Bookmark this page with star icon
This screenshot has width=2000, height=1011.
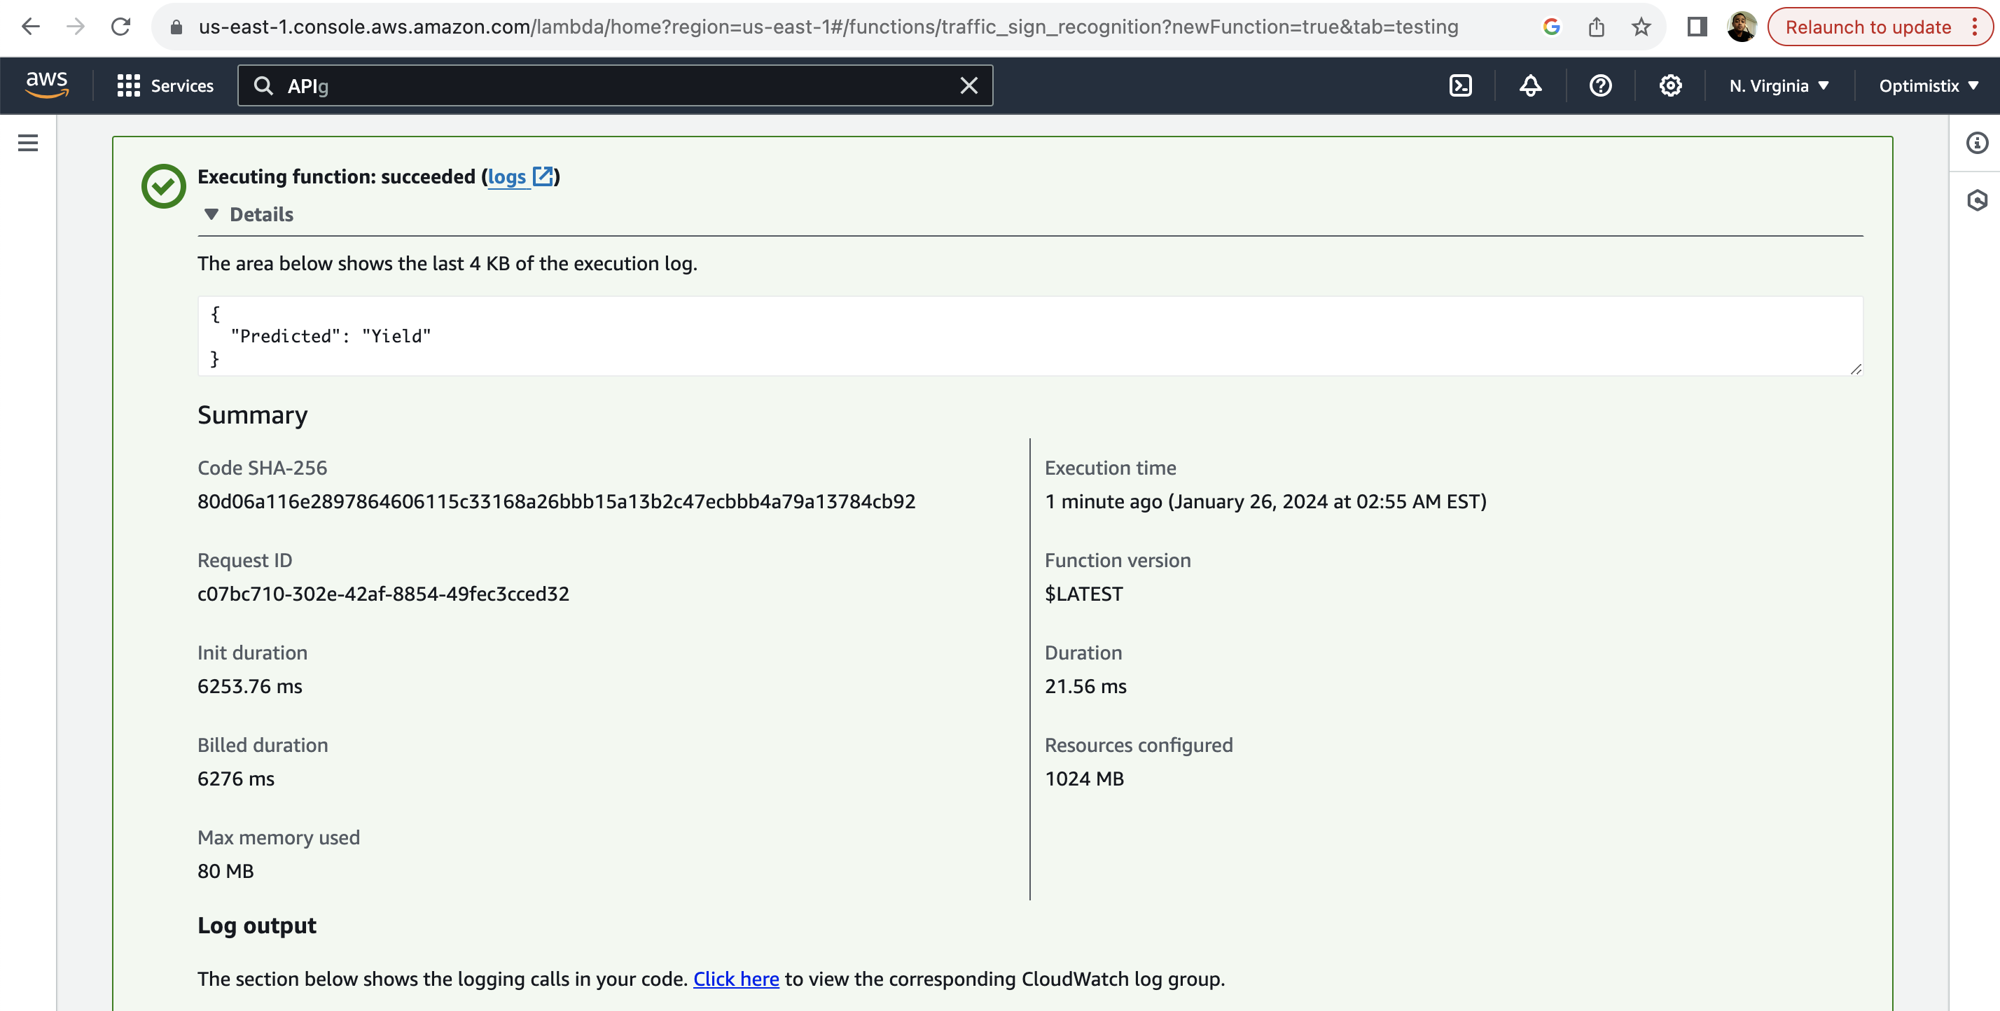point(1641,27)
